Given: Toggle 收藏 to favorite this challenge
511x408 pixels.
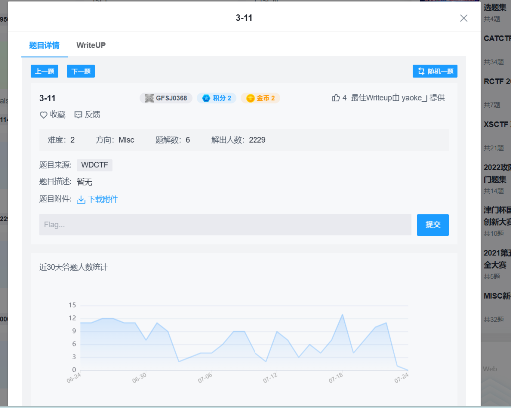Looking at the screenshot, I should [57, 115].
